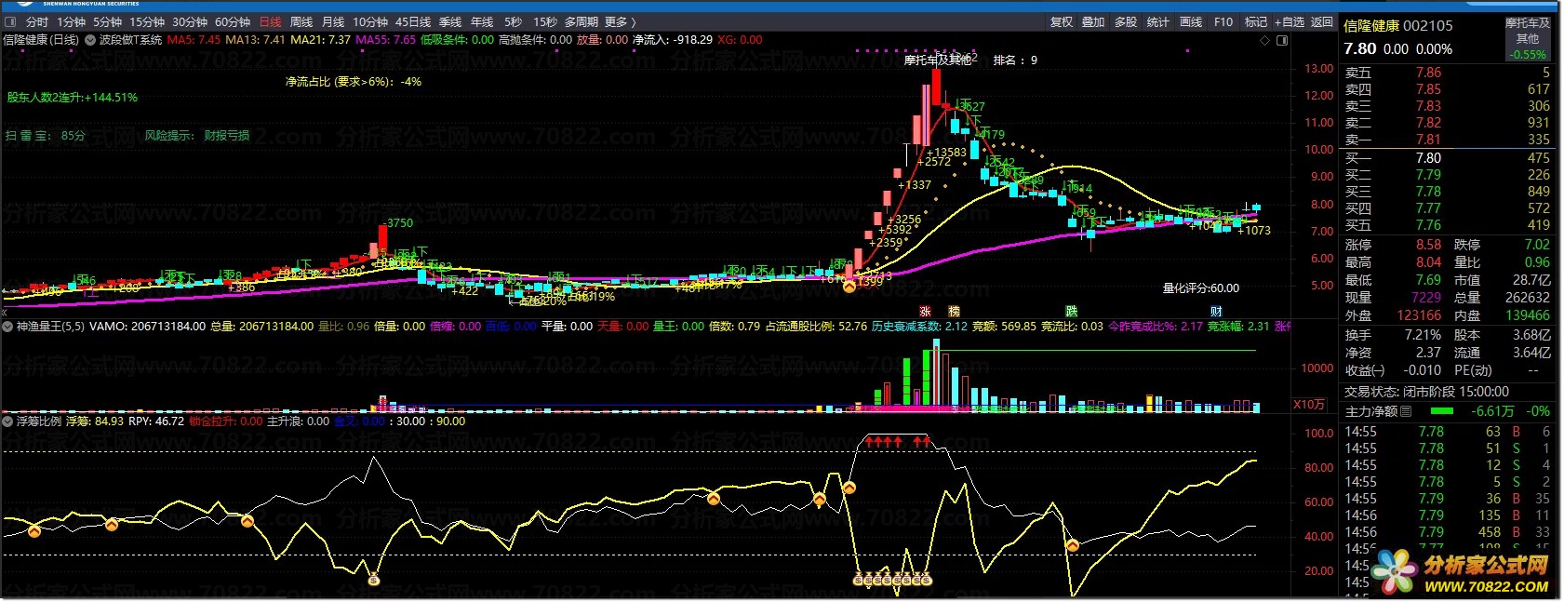The image size is (1564, 602).
Task: Open the 多周期 multi-period view
Action: click(581, 22)
